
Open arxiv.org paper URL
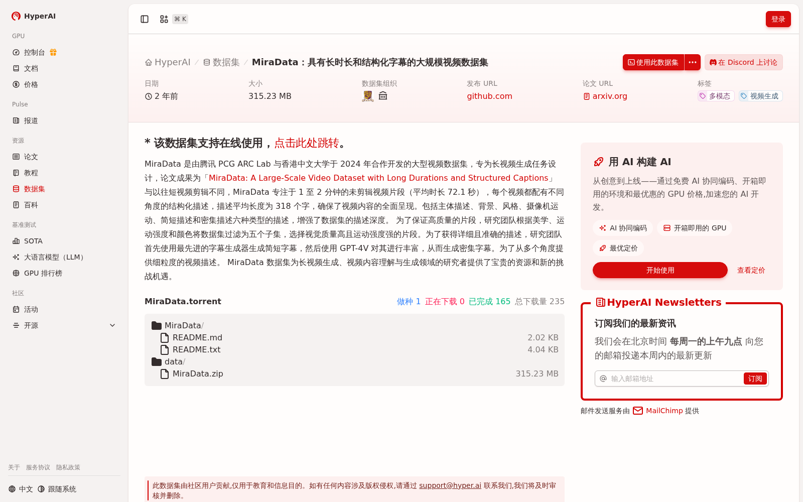point(605,96)
